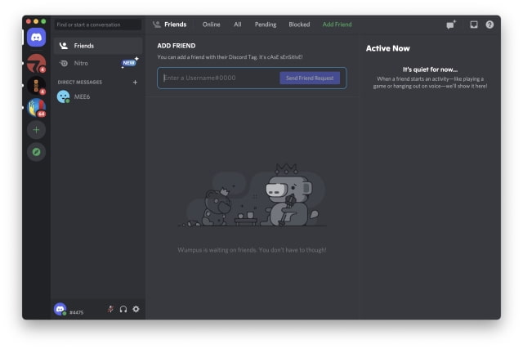This screenshot has width=523, height=349.
Task: Open Nitro page in sidebar
Action: coord(98,63)
